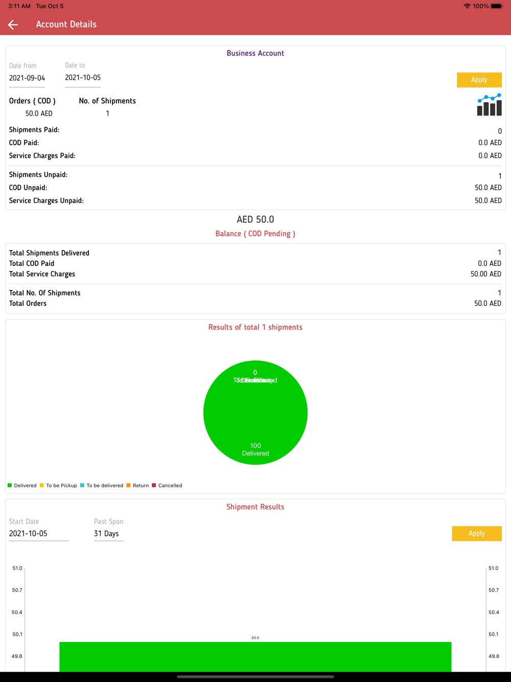Screen dimensions: 511x682
Task: Apply the Business Account date range
Action: coord(479,80)
